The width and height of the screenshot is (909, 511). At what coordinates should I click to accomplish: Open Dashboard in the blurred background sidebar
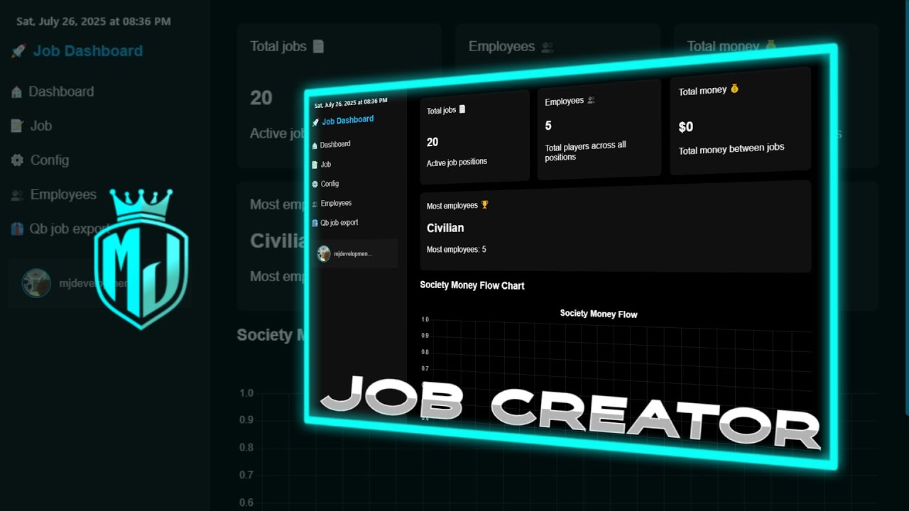coord(61,92)
